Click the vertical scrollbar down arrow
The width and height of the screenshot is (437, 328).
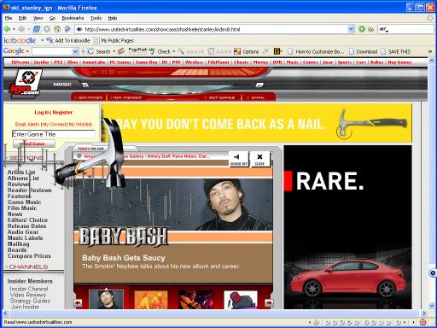point(432,306)
